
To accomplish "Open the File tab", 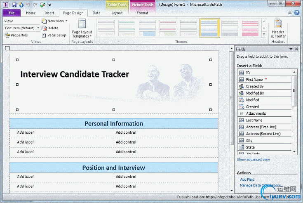I will [12, 13].
